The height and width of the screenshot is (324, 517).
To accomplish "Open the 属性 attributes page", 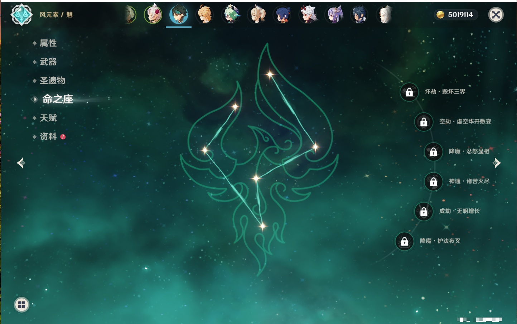I will [x=48, y=43].
